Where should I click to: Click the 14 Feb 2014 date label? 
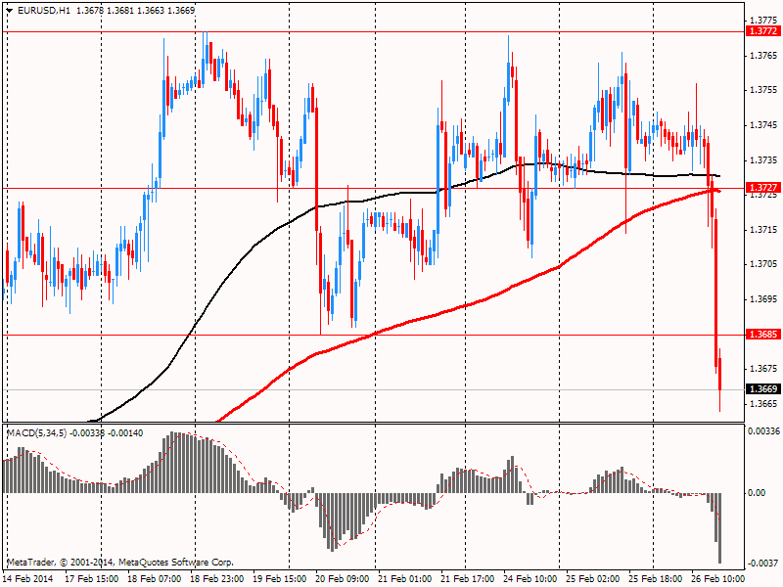[x=28, y=579]
